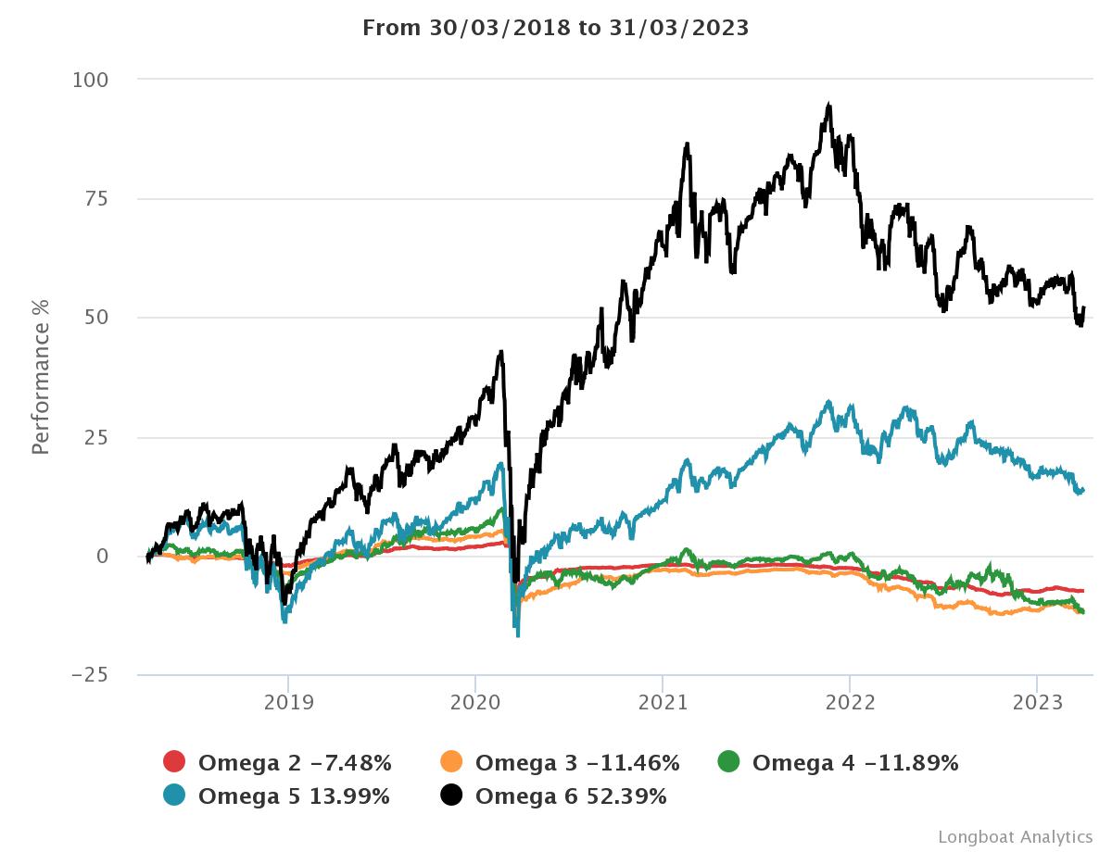Screen dimensions: 1112x852
Task: Click the black Omega 6 legend circle
Action: point(451,796)
